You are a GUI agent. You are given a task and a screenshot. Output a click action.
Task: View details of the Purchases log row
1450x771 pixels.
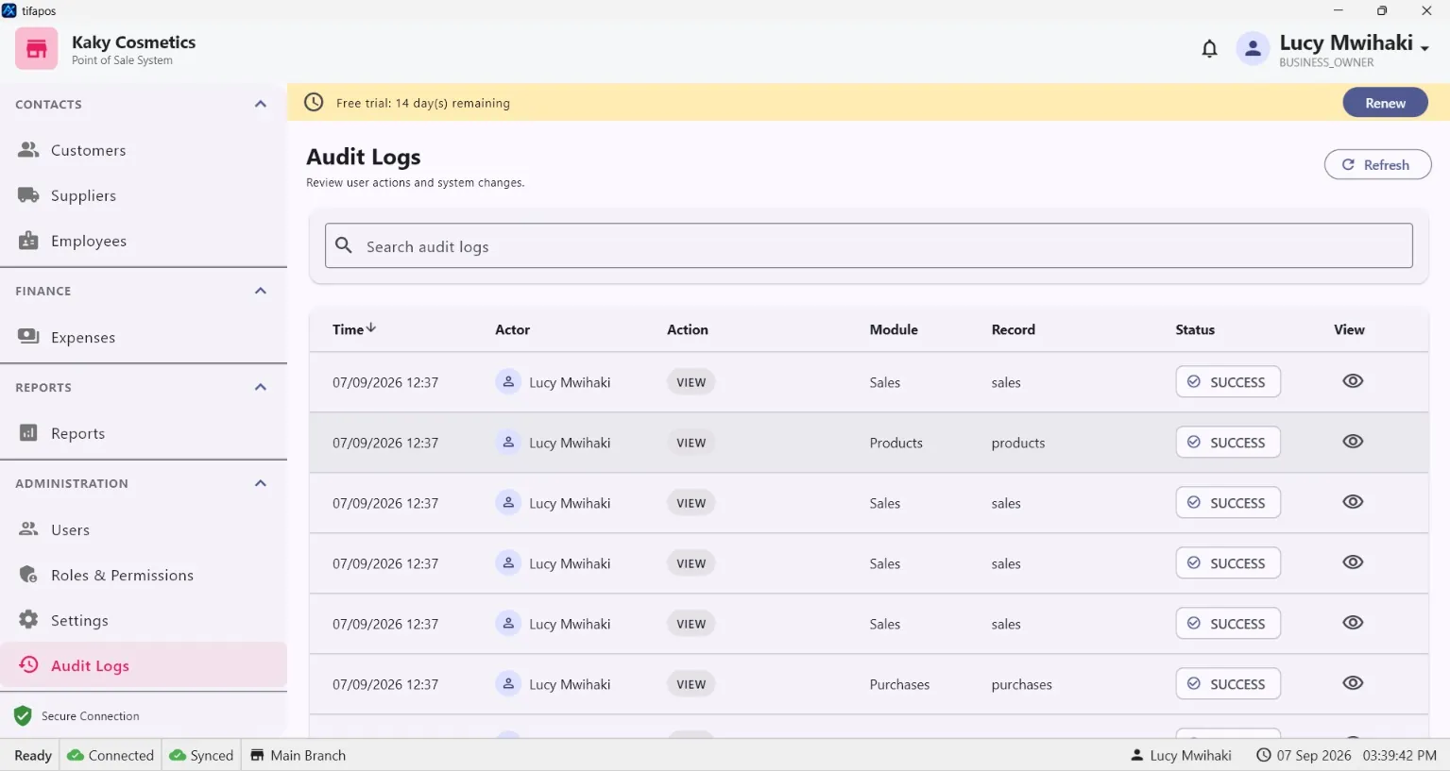[x=1353, y=683]
